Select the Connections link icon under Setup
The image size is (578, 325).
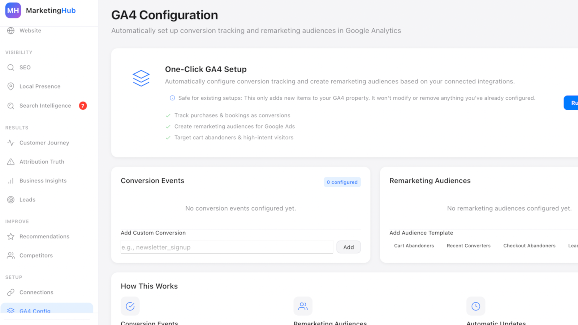click(x=11, y=292)
